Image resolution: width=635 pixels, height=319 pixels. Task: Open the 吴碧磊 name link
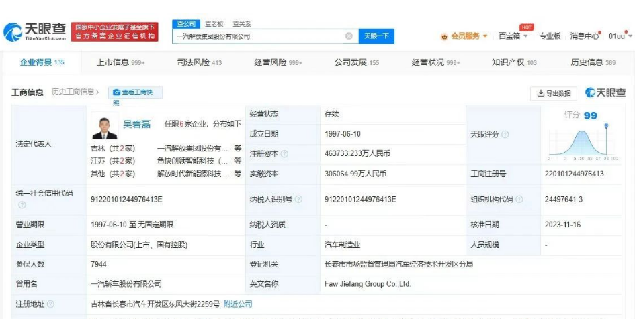point(137,124)
